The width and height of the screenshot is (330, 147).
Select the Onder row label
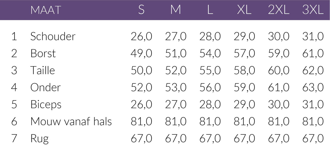[x=45, y=88]
